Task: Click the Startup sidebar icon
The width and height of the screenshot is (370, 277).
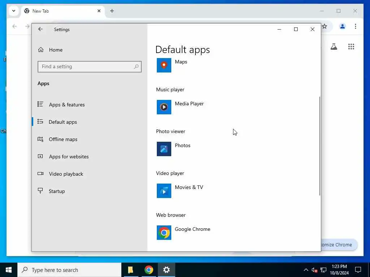Action: tap(40, 191)
